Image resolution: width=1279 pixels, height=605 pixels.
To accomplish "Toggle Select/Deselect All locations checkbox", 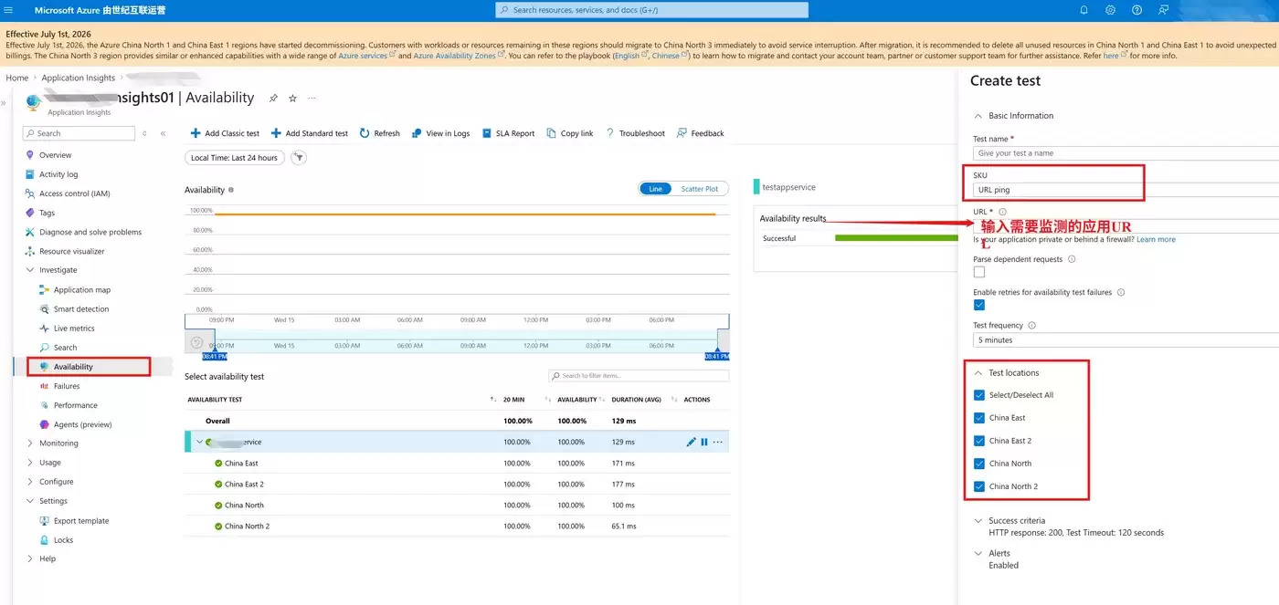I will coord(979,395).
